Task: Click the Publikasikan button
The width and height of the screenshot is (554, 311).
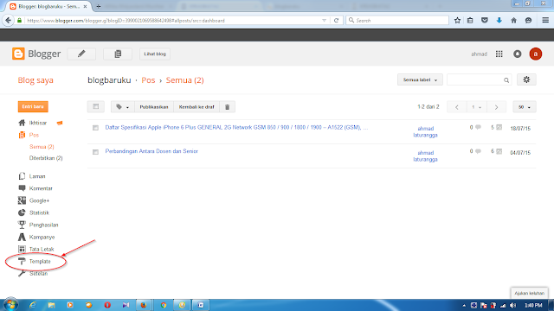Action: coord(154,107)
